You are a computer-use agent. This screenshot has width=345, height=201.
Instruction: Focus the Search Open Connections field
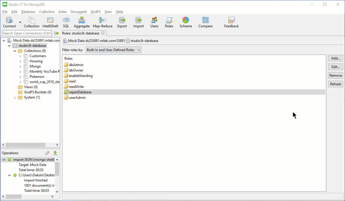27,33
